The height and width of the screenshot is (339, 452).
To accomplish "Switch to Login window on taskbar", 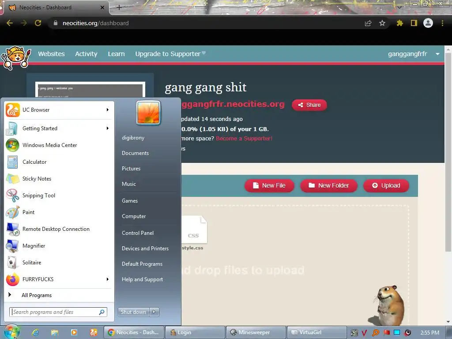I will coord(195,332).
